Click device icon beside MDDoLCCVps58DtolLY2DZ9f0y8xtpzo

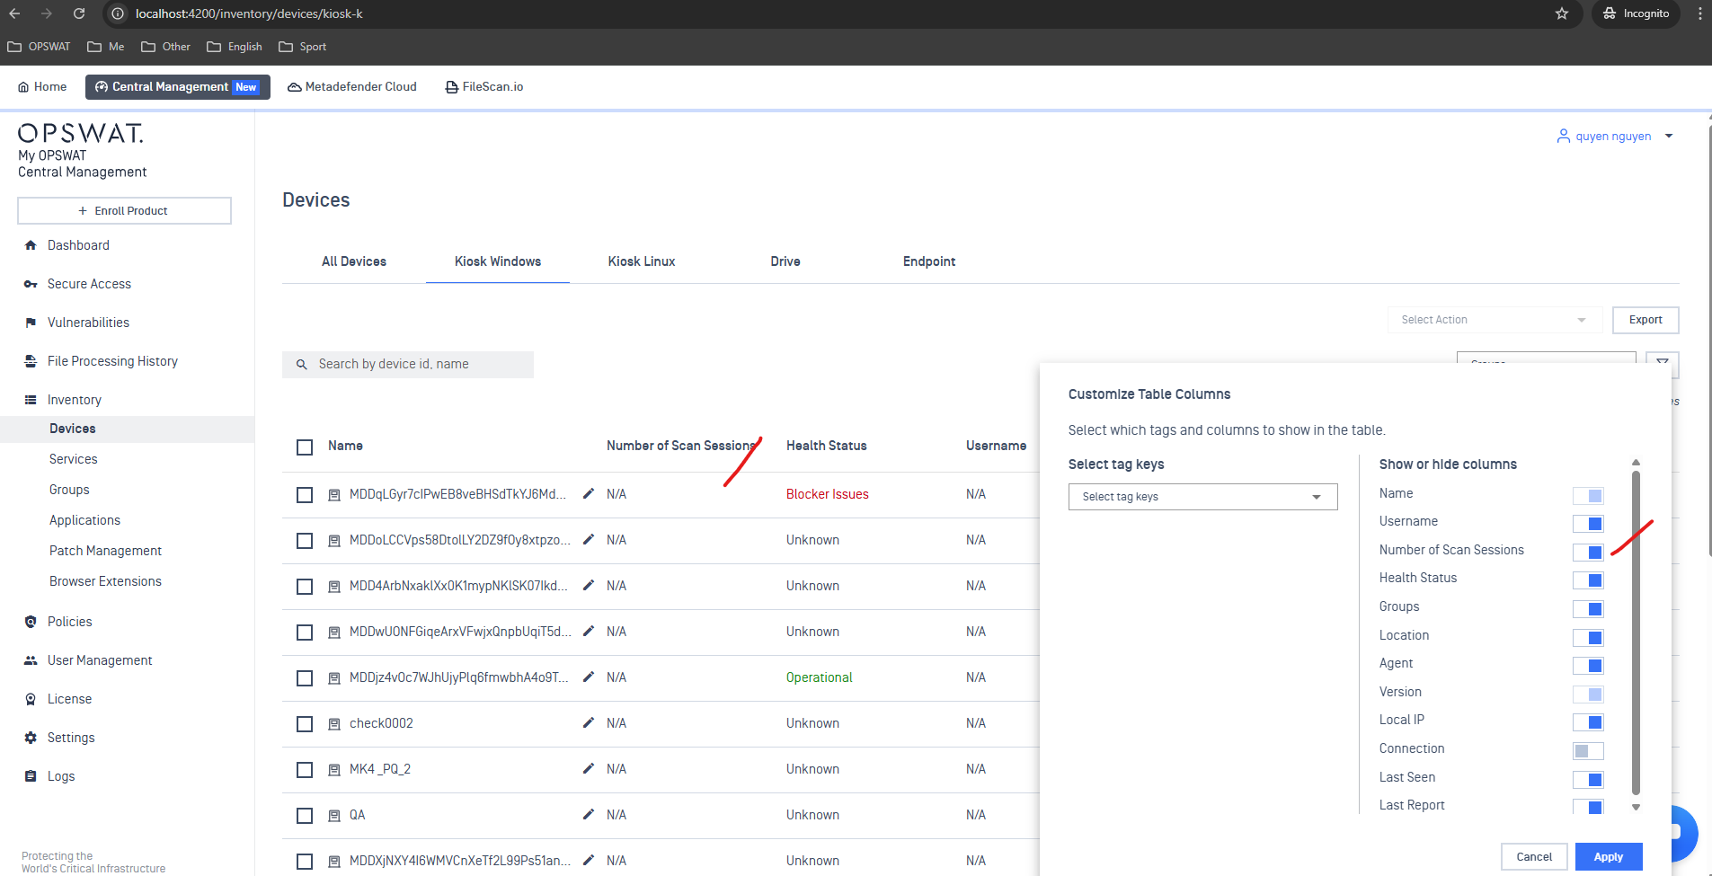(334, 541)
